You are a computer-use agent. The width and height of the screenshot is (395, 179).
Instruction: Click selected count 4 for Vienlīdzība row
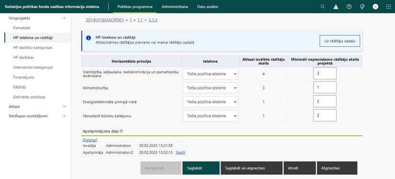(x=263, y=74)
